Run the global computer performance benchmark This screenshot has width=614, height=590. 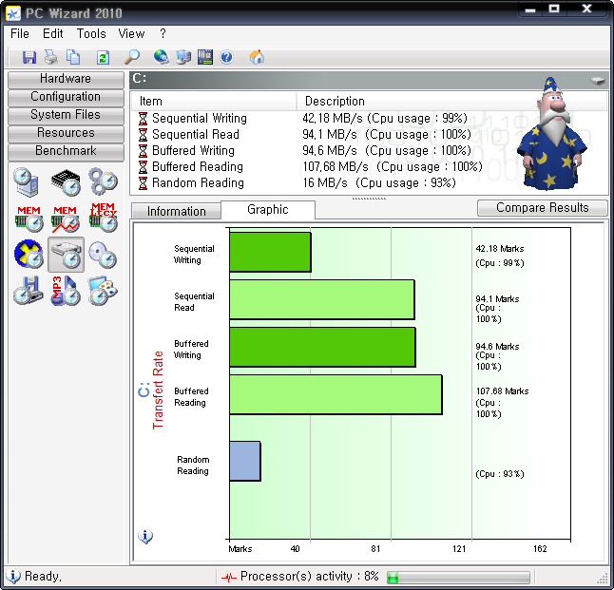point(27,181)
